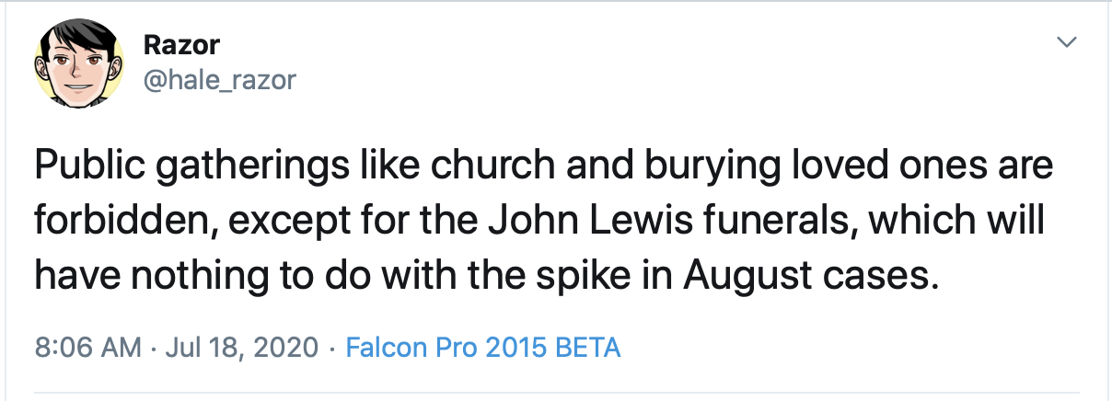
Task: Click the tweet's last line about August cases
Action: point(486,276)
